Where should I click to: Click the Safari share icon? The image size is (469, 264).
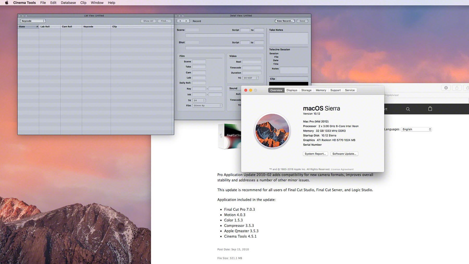click(x=457, y=88)
